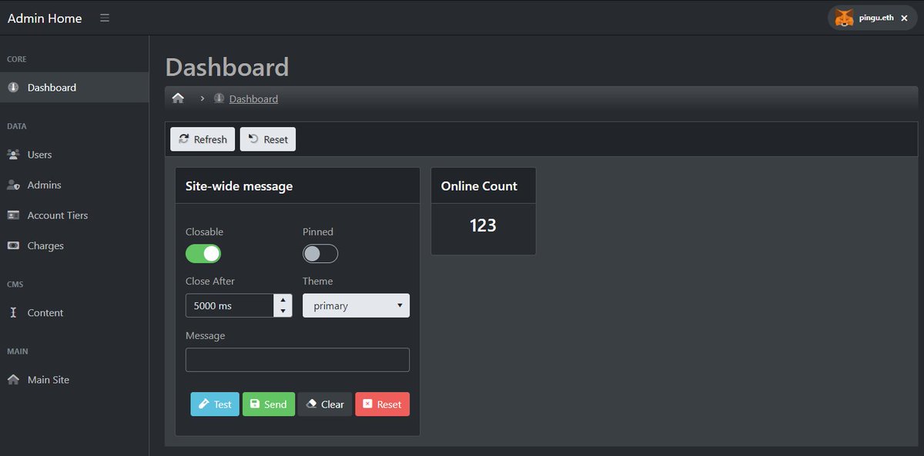Viewport: 924px width, 456px height.
Task: Click the Dashboard icon in sidebar
Action: (13, 88)
